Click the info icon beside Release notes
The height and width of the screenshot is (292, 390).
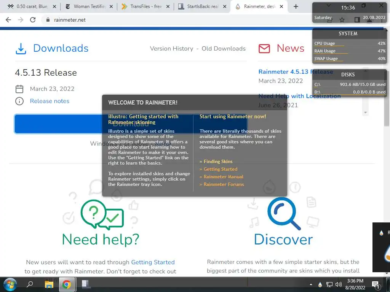[x=19, y=101]
